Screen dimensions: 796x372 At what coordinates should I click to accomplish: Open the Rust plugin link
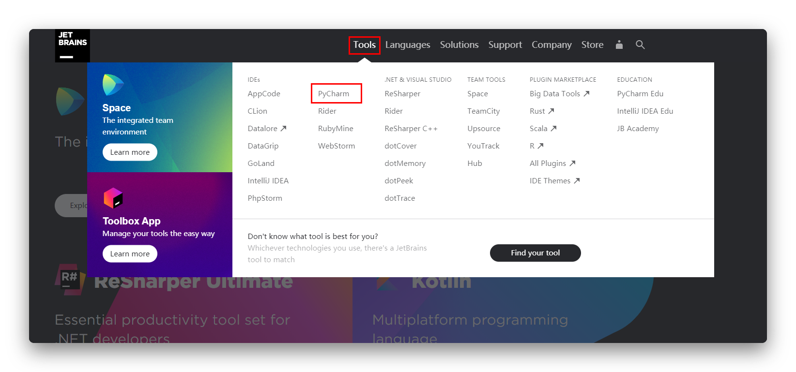(x=537, y=111)
